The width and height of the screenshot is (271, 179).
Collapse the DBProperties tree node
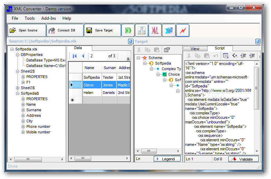point(17,55)
